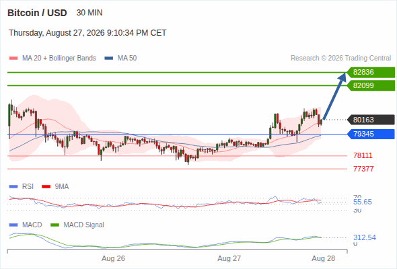Click the MA 20 + Bollinger Bands legend label

pos(59,59)
